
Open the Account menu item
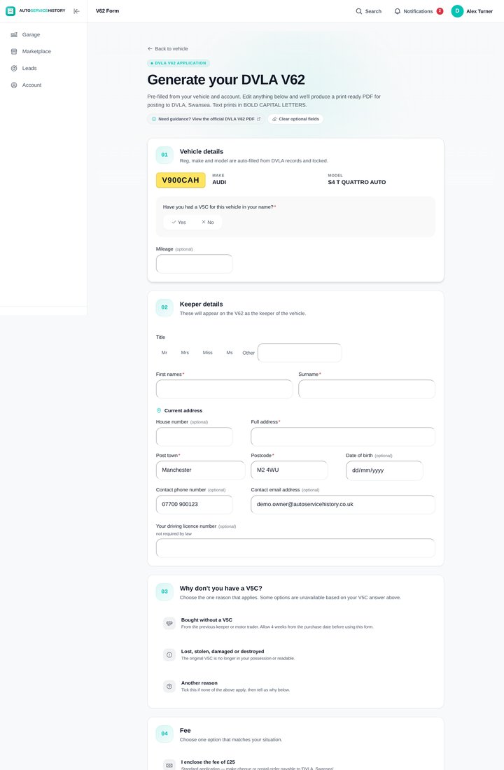point(43,85)
